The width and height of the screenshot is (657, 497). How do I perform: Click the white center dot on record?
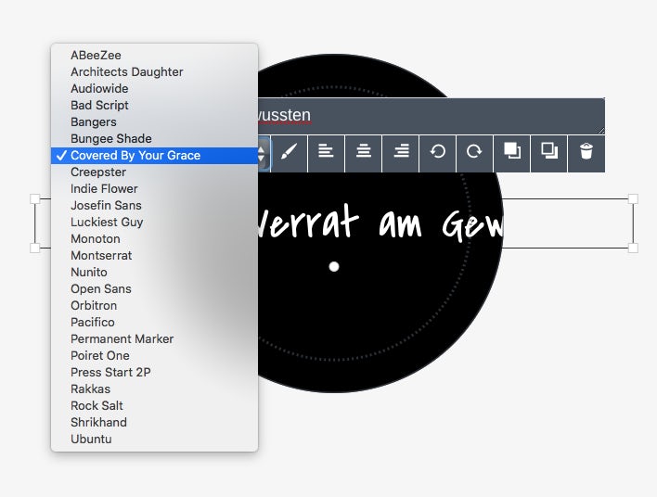(x=334, y=267)
